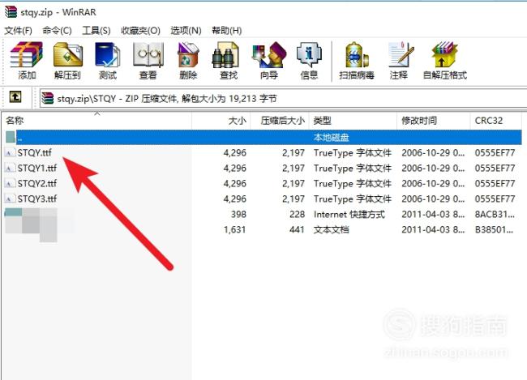Open the 文件(F) menu
This screenshot has width=527, height=380.
18,31
